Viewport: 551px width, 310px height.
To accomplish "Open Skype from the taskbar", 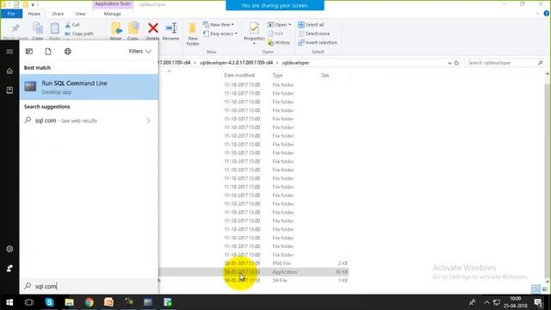I will click(49, 302).
